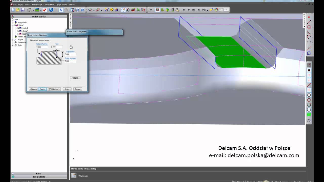Open dropdown next to globe view icon
Viewport: 324px width, 182px height.
pos(33,10)
